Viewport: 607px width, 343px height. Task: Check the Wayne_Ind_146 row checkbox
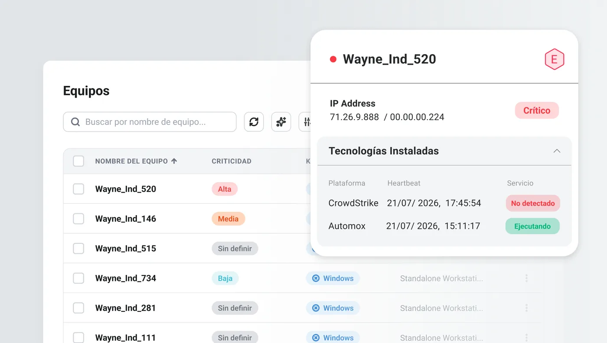pyautogui.click(x=78, y=219)
